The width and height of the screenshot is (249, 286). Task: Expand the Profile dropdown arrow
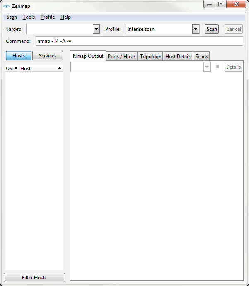click(x=196, y=29)
